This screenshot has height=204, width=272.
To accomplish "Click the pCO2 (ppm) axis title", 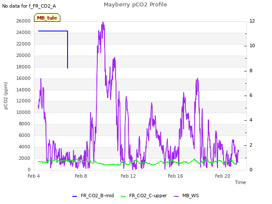I will pyautogui.click(x=6, y=96).
